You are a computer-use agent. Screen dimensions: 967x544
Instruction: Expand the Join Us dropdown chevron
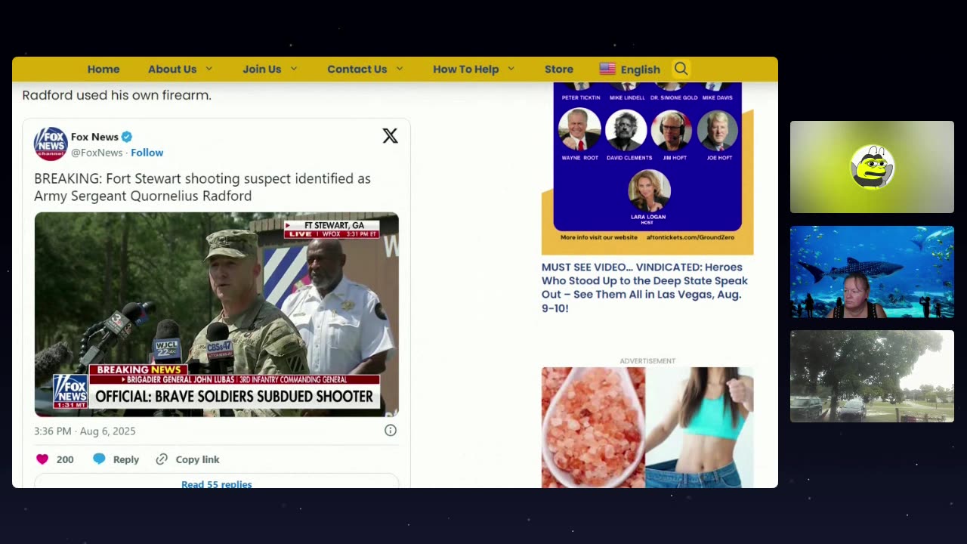click(294, 69)
